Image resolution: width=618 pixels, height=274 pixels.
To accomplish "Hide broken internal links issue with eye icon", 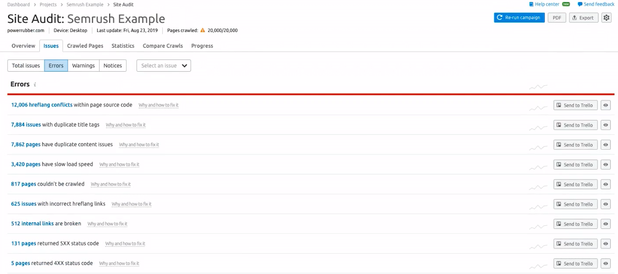I will pyautogui.click(x=606, y=224).
